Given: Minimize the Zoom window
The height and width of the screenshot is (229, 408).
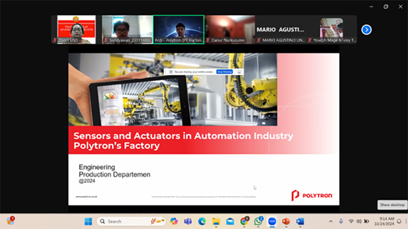Looking at the screenshot, I should 371,7.
